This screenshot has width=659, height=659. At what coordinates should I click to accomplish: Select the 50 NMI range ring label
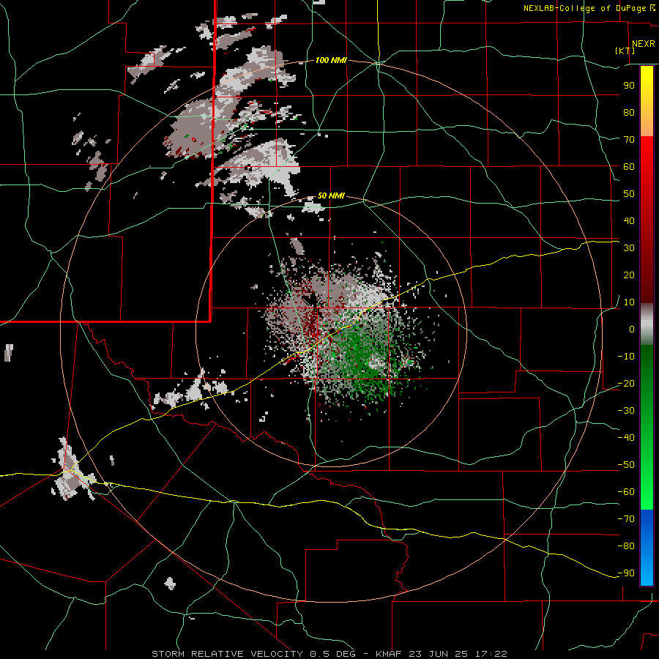(x=331, y=196)
